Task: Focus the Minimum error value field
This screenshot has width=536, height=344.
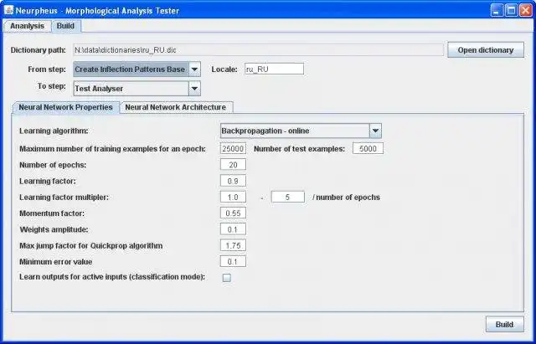Action: click(233, 262)
